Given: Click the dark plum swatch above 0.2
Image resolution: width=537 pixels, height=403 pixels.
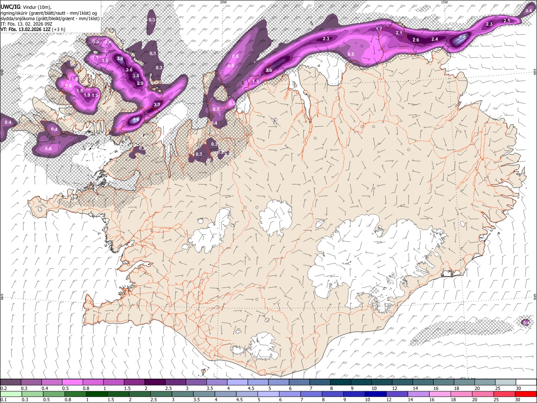Looking at the screenshot, I should [10, 382].
